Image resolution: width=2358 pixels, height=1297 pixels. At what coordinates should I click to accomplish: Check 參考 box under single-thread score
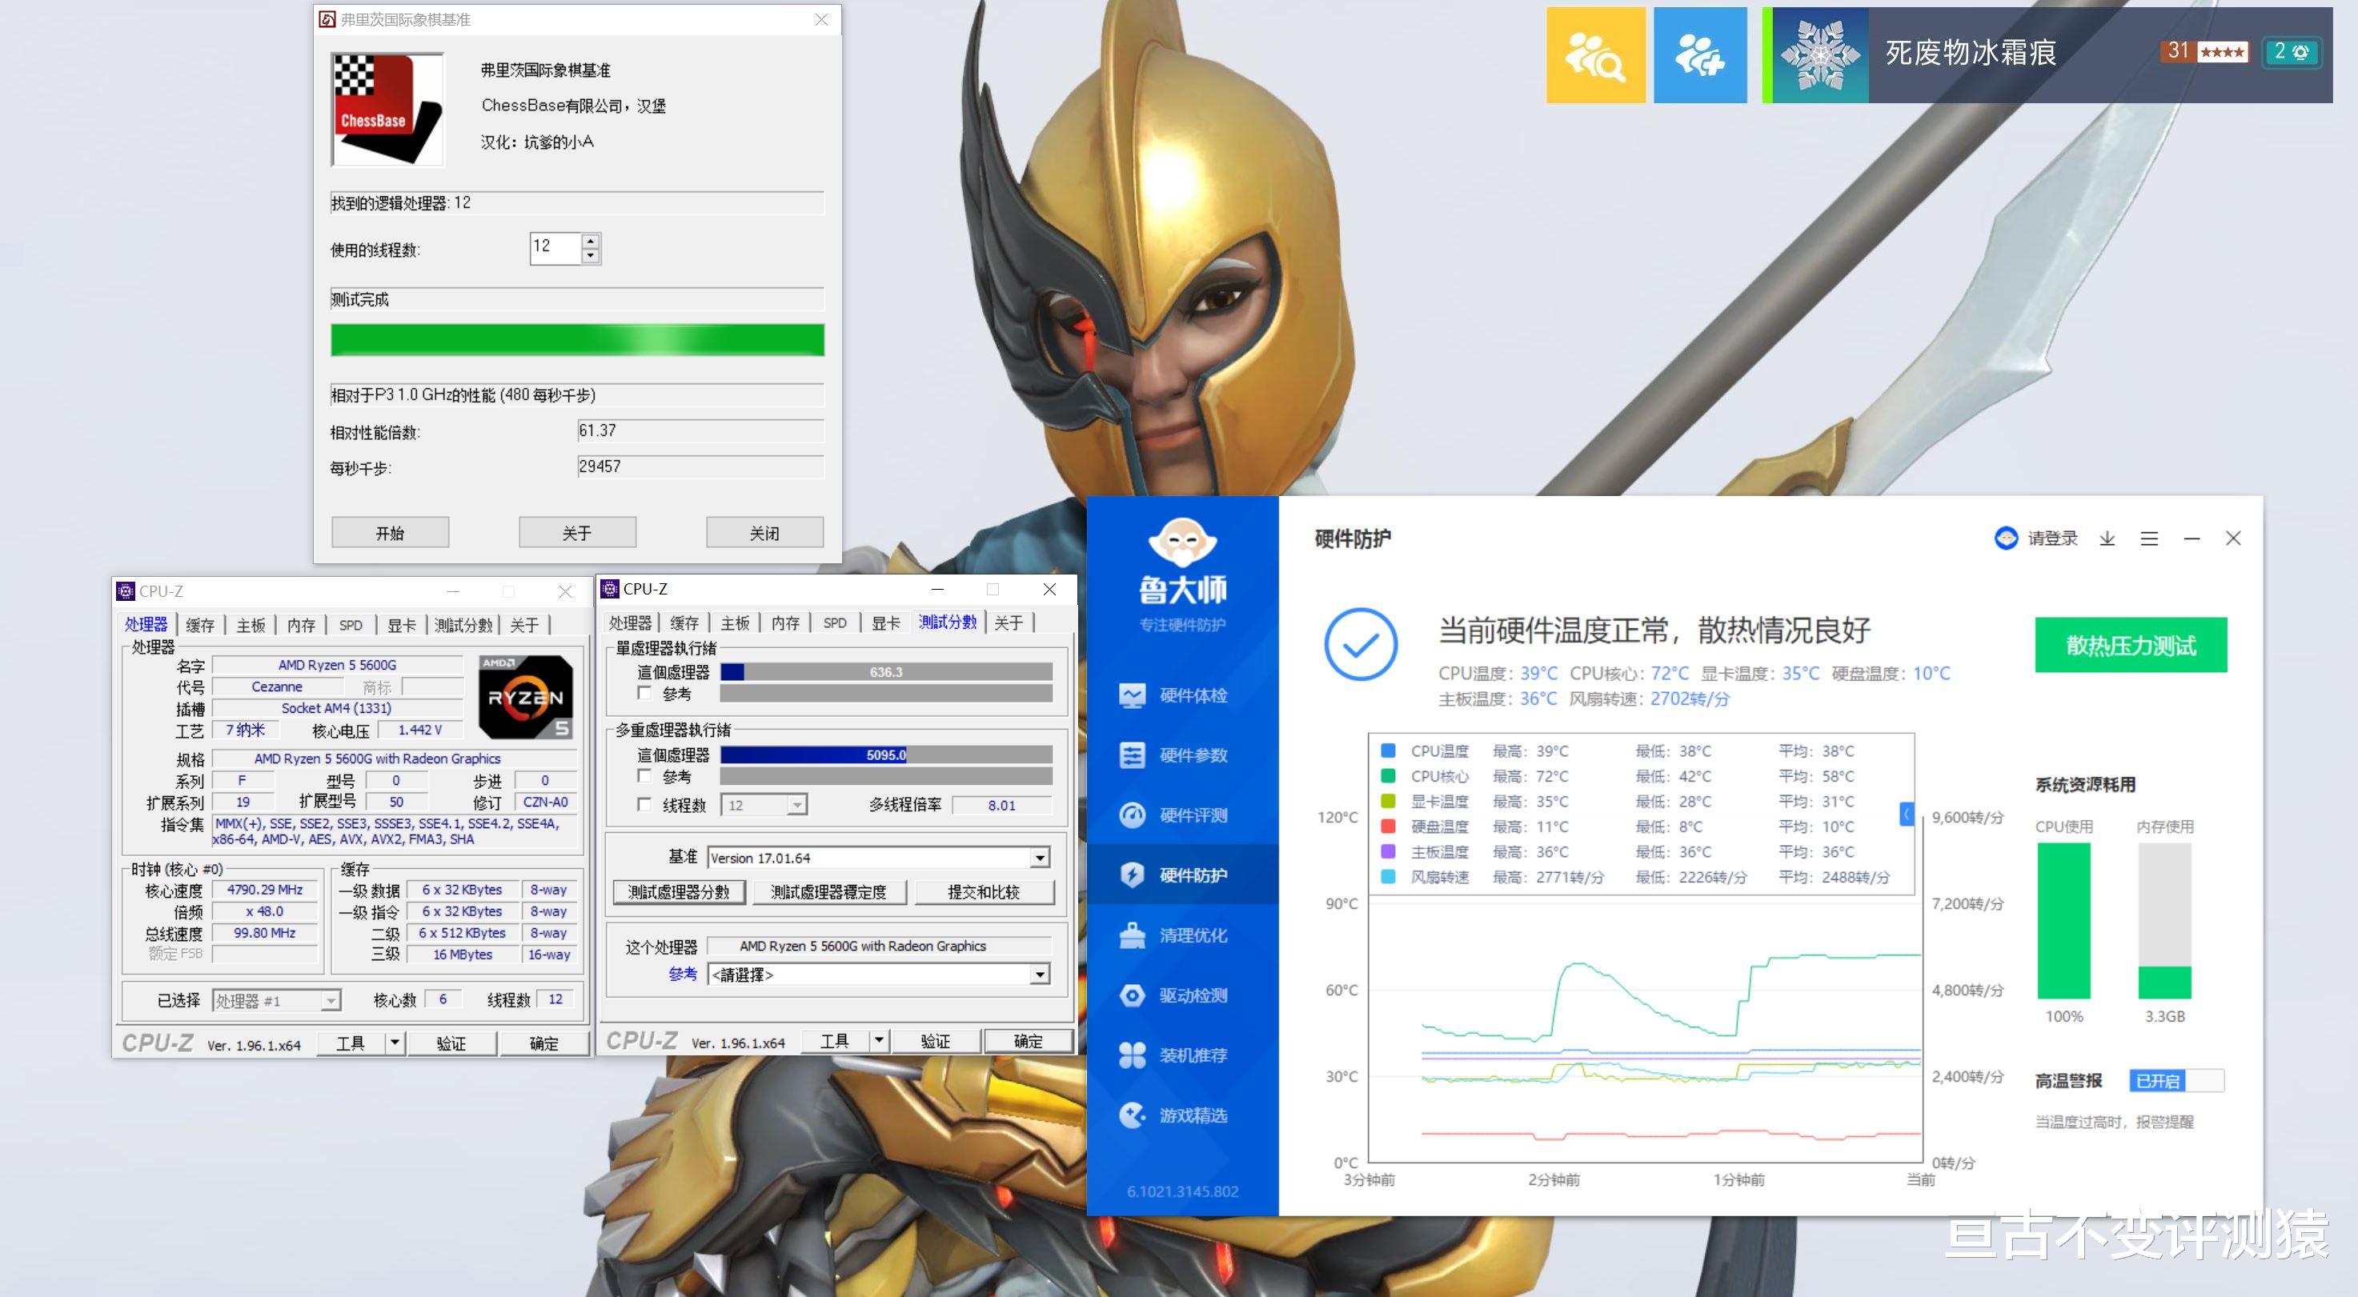(644, 694)
